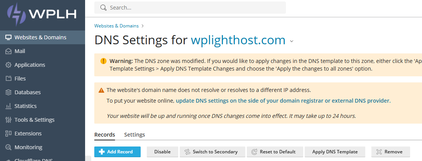The width and height of the screenshot is (422, 161).
Task: Open the Monitoring magnifier icon
Action: (x=8, y=147)
